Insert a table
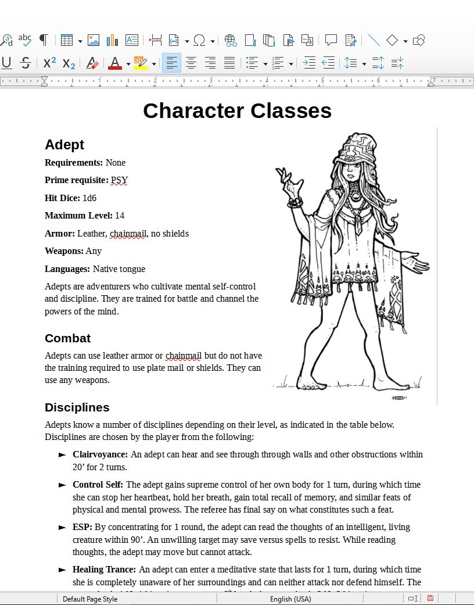This screenshot has width=474, height=605. [x=67, y=40]
